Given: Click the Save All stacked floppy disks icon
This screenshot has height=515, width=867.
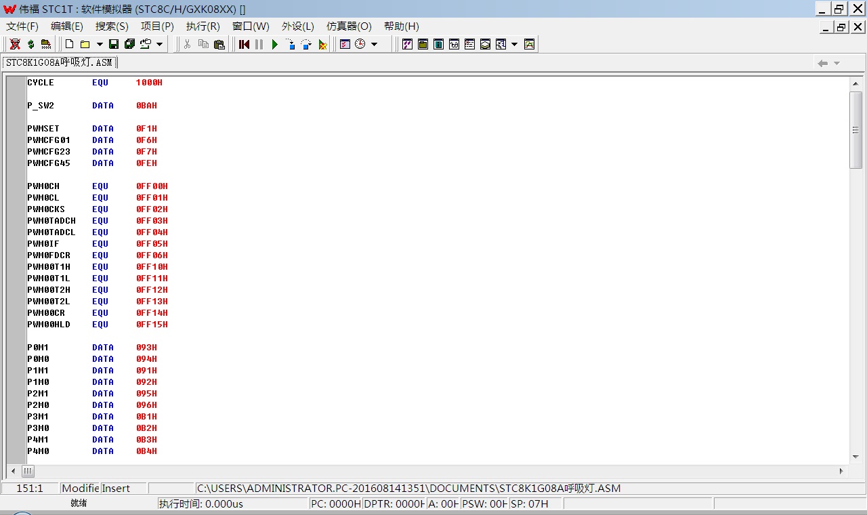Looking at the screenshot, I should (x=129, y=44).
